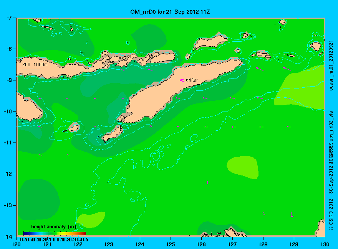Image resolution: width=338 pixels, height=249 pixels.
Task: Pick the green middle of the height anomaly colorbar
Action: pos(55,233)
